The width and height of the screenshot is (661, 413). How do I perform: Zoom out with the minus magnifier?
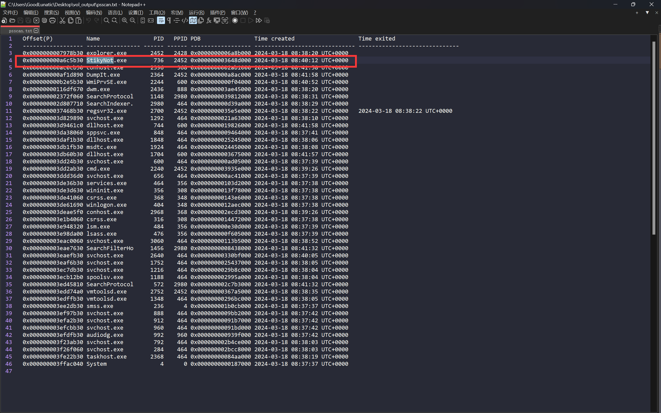coord(133,20)
